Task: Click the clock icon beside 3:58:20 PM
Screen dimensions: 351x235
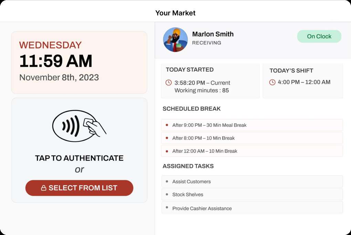Action: (168, 83)
